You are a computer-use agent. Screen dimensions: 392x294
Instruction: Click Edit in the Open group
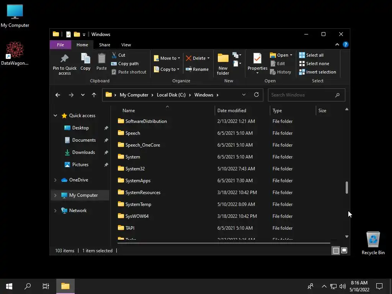278,64
